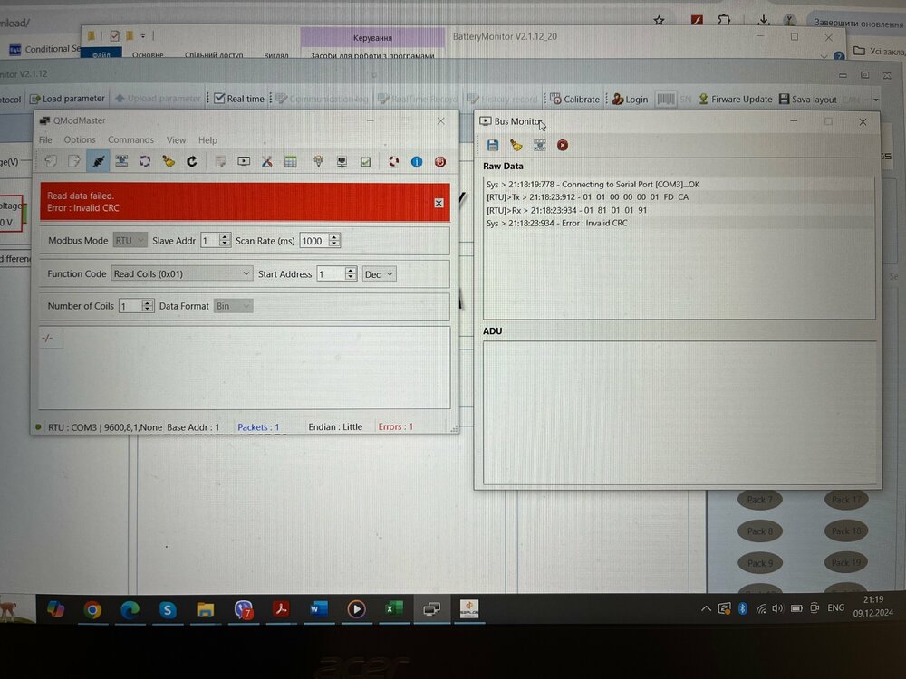Click the Read/Write icon in QModMaster toolbar
906x679 pixels.
[x=121, y=162]
